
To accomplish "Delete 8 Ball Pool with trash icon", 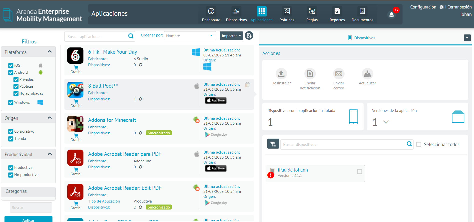I will click(x=247, y=85).
